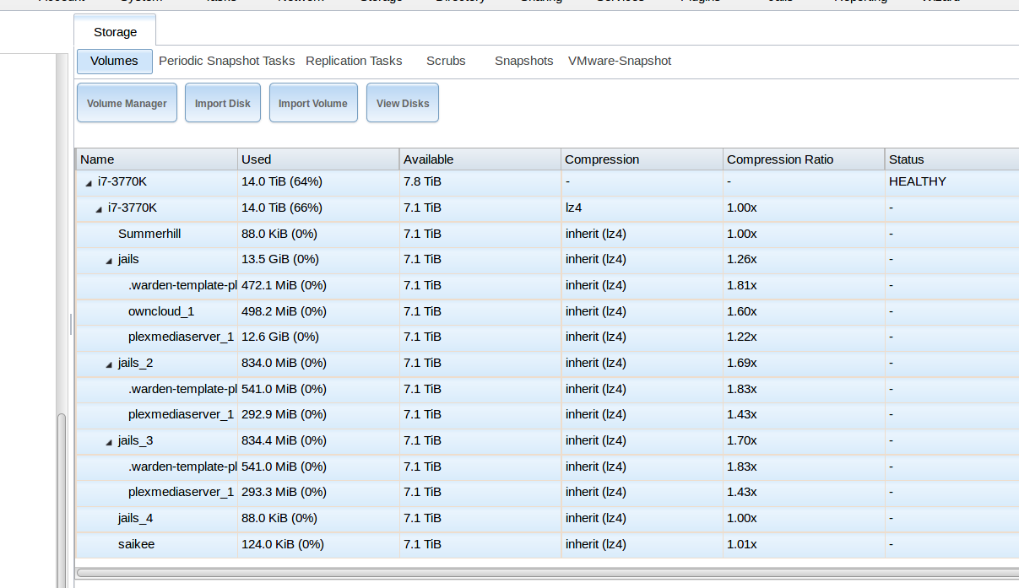Click the 834.0 MiB (0%) used cell

click(x=284, y=363)
